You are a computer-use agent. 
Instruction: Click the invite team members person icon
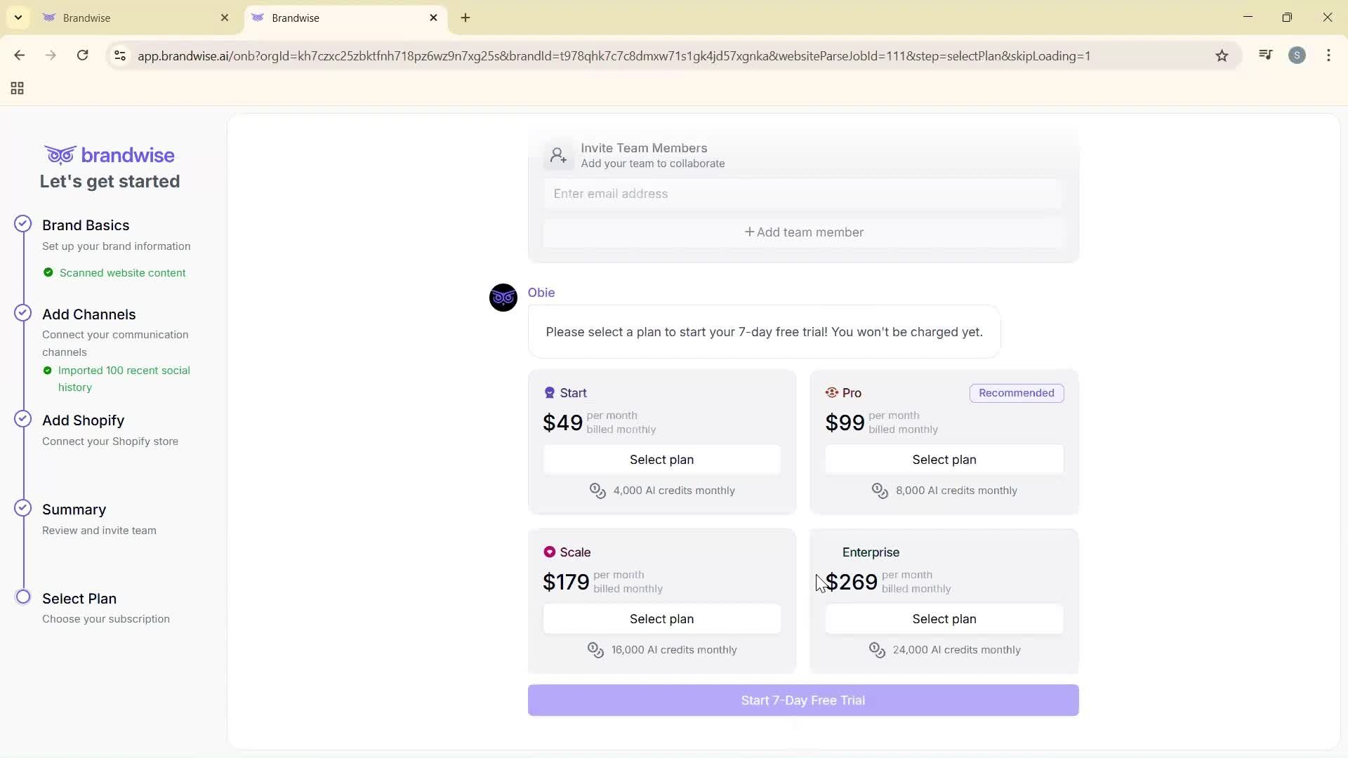558,154
